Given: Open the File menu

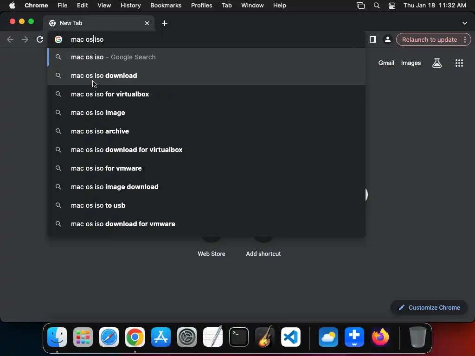Looking at the screenshot, I should tap(63, 6).
